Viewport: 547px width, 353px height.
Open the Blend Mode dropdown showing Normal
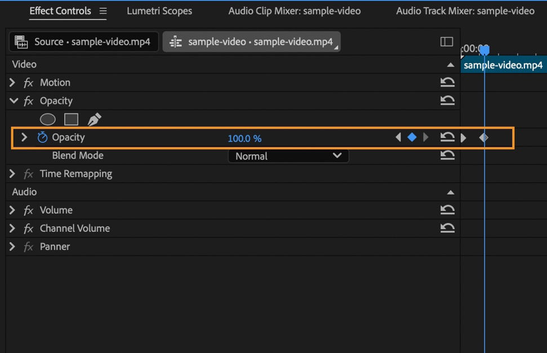(x=288, y=156)
